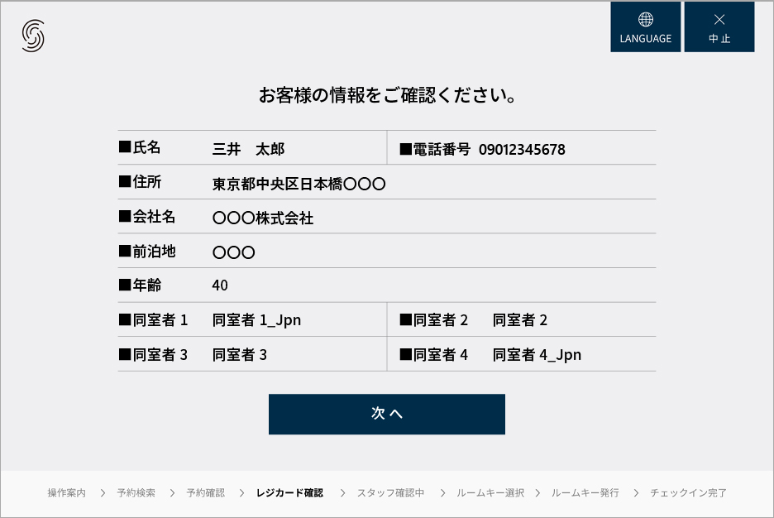Click the phone number 09012345678
774x518 pixels.
pyautogui.click(x=522, y=150)
